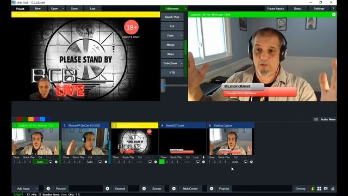Image resolution: width=348 pixels, height=196 pixels.
Task: Toggle overlay 1 on input 1 Logitech
Action: (x=15, y=162)
